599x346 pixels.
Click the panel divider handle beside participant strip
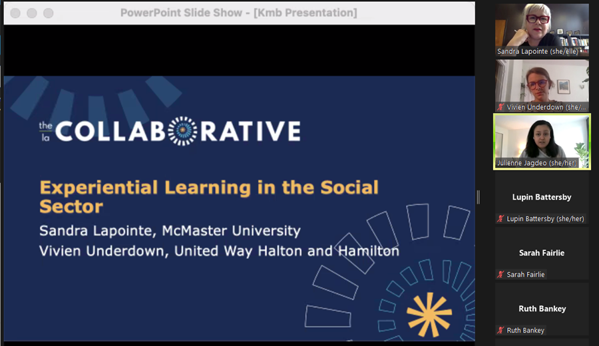tap(479, 198)
